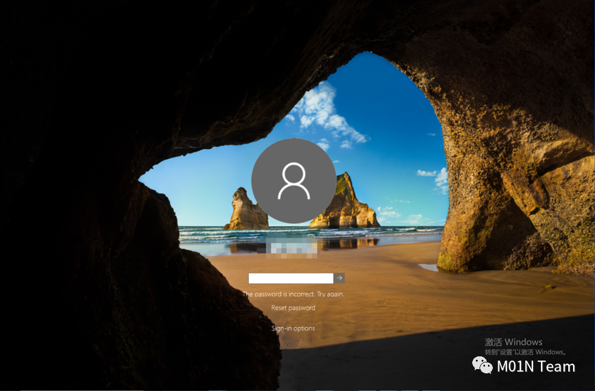The height and width of the screenshot is (391, 595).
Task: Click the '激活 Windows' watermark heading
Action: pyautogui.click(x=513, y=342)
